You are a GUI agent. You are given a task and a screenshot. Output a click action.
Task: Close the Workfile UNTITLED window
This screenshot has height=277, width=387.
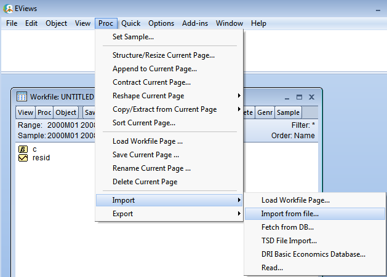pyautogui.click(x=311, y=97)
